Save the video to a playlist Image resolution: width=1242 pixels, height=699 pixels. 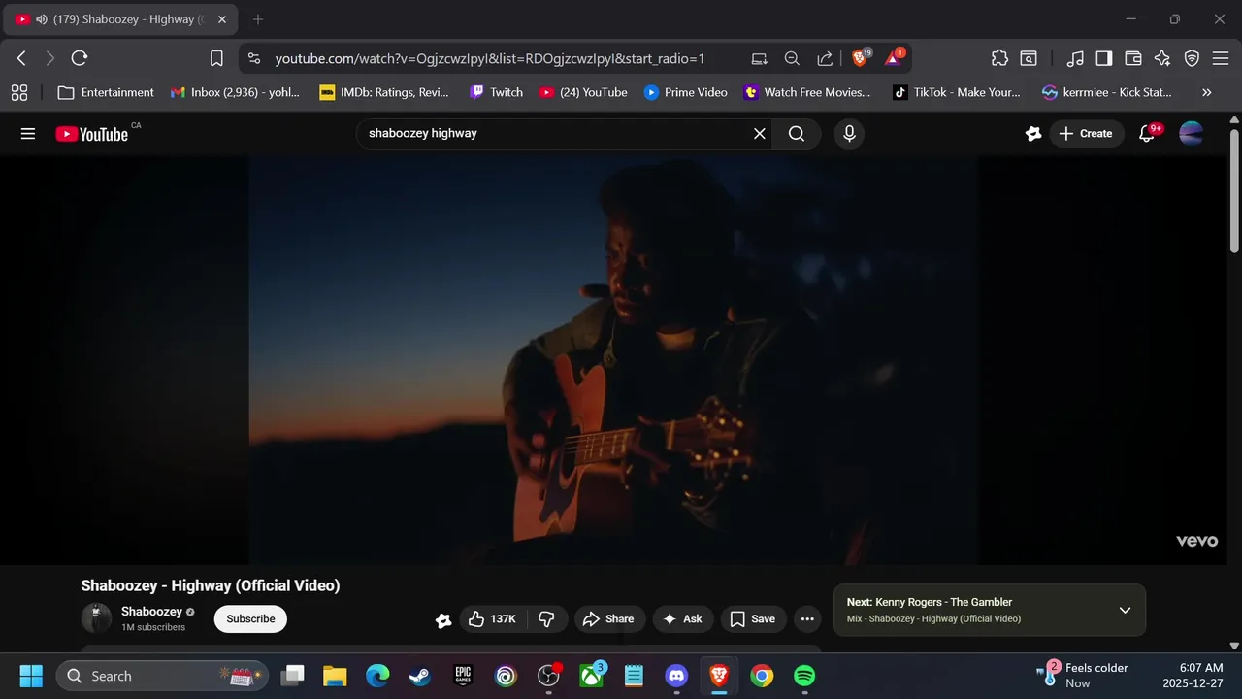753,619
